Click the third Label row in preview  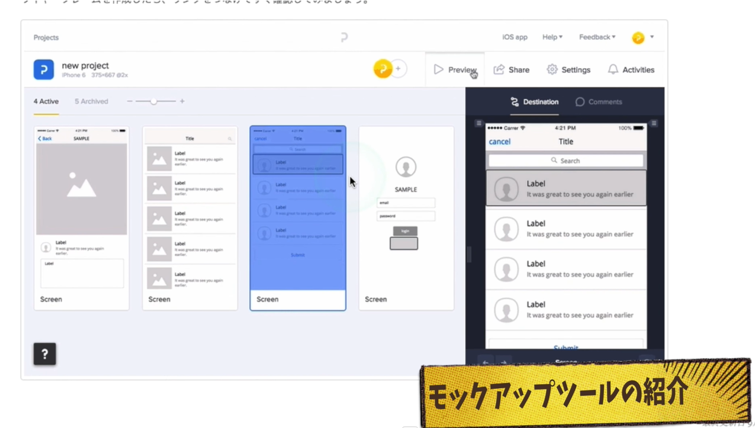566,269
